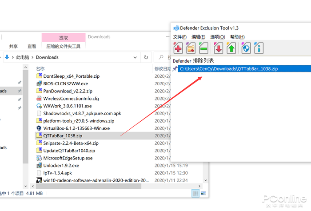Click the Snipaste zip file icon
Image resolution: width=311 pixels, height=211 pixels.
(x=39, y=143)
